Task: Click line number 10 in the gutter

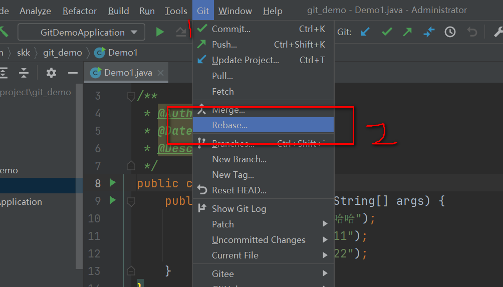Action: tap(94, 219)
